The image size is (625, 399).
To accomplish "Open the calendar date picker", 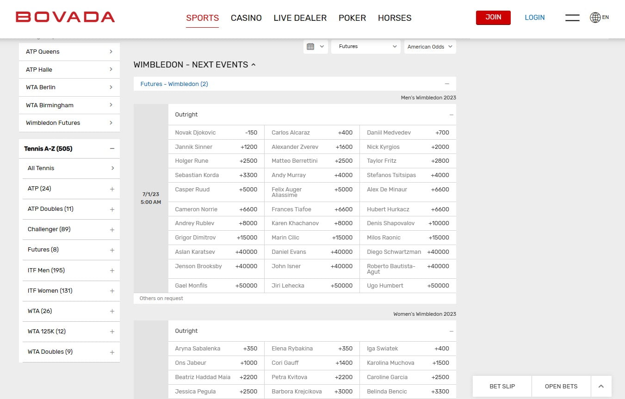I will pos(316,47).
